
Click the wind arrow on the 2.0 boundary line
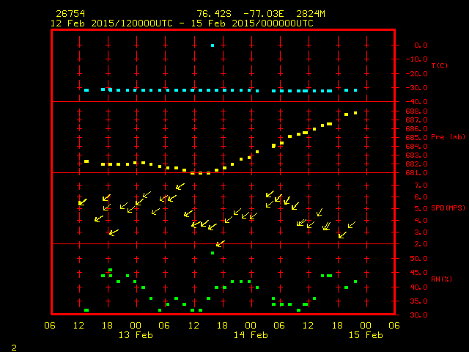pyautogui.click(x=220, y=243)
